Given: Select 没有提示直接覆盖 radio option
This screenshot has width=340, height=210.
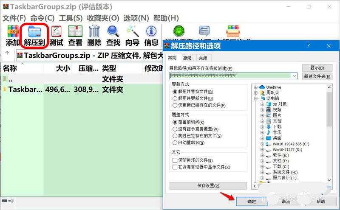Looking at the screenshot, I should [195, 129].
